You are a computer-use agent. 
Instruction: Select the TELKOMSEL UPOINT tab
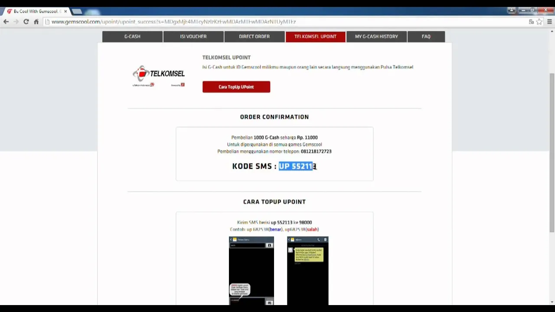coord(315,36)
